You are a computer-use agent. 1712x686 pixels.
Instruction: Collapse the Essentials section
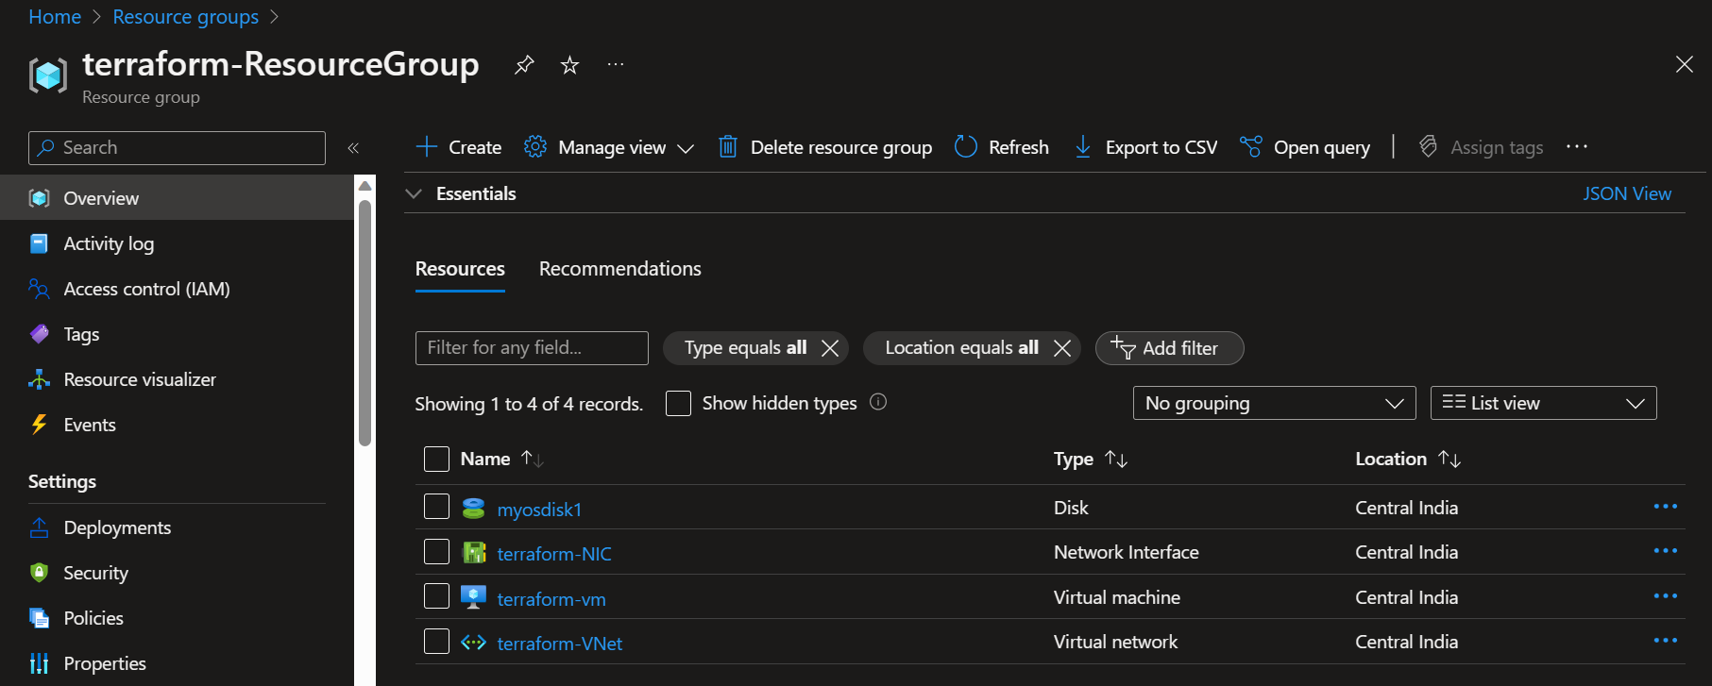[x=414, y=193]
